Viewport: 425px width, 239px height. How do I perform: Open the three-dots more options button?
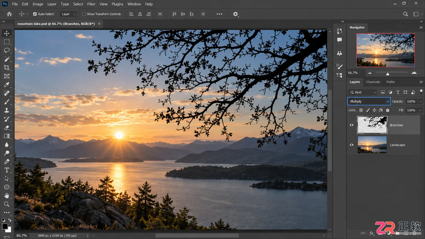[x=219, y=14]
